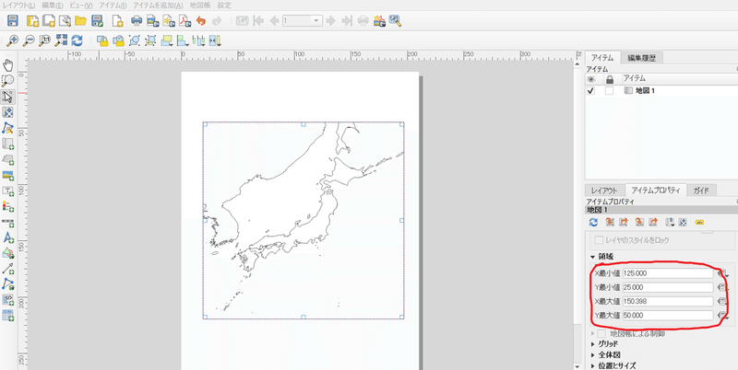738x370 pixels.
Task: Click the Zoom full icon
Action: [x=61, y=40]
